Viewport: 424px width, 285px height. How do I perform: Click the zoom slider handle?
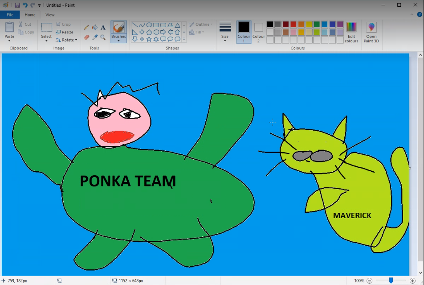[391, 281]
